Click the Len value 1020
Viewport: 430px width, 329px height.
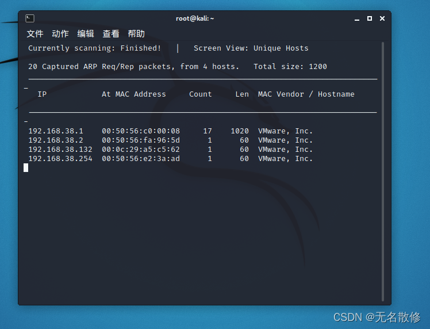click(x=240, y=131)
